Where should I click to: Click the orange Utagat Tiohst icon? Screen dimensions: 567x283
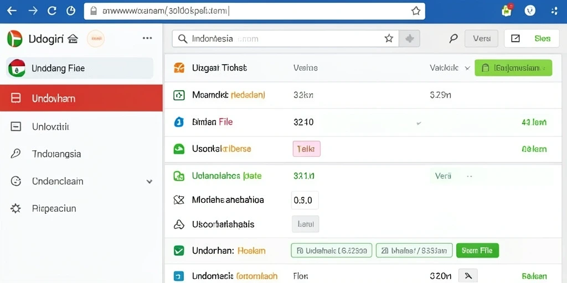179,68
